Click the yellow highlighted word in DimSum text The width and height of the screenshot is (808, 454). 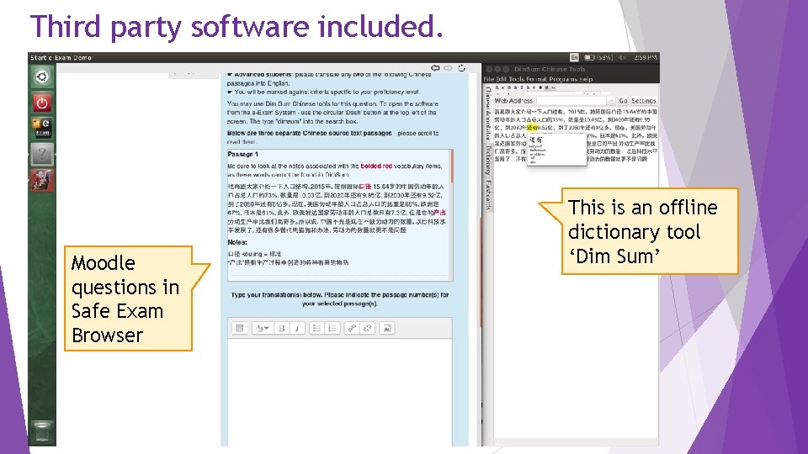point(532,127)
